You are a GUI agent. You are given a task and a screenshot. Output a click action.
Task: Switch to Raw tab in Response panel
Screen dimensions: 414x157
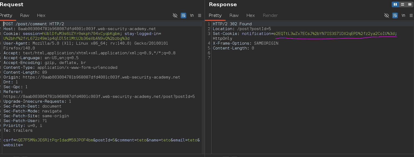click(234, 15)
